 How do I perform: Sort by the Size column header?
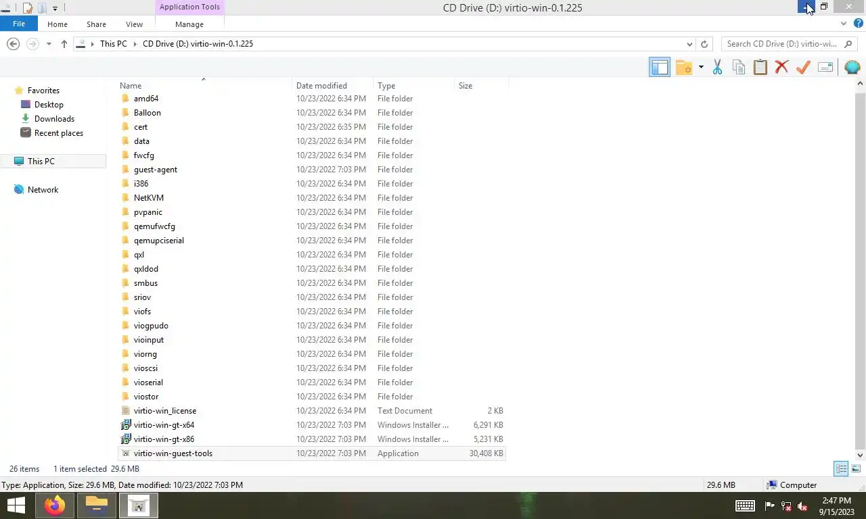481,86
